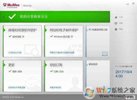Go back with the left arrow in the green banner
The width and height of the screenshot is (137, 100).
[x=4, y=17]
